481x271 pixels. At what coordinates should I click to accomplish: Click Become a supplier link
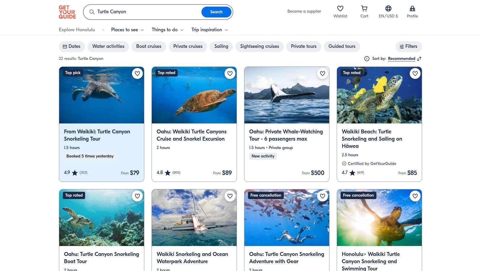point(304,11)
